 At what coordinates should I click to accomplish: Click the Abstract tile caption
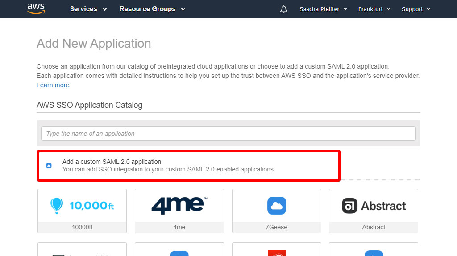(x=374, y=227)
